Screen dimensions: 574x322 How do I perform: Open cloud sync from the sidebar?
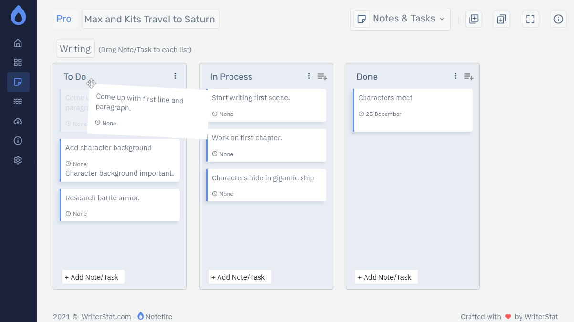point(18,121)
